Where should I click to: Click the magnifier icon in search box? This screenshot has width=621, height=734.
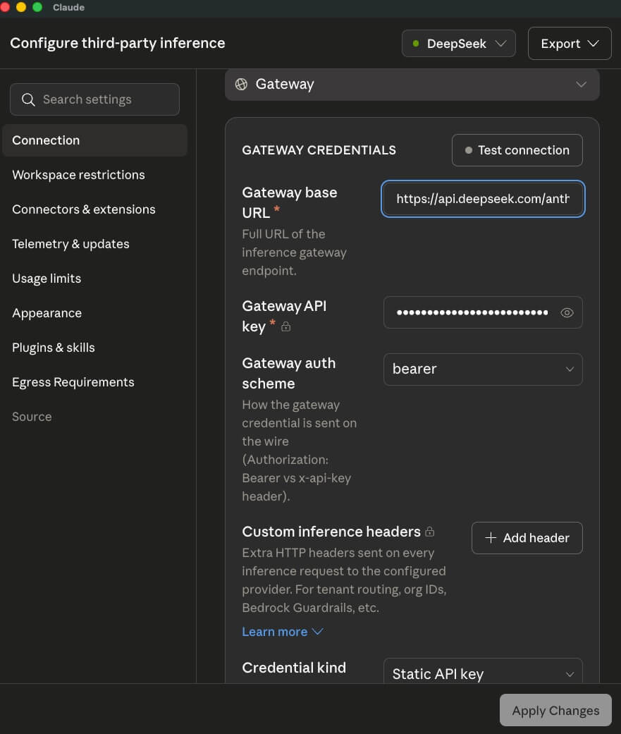(28, 99)
